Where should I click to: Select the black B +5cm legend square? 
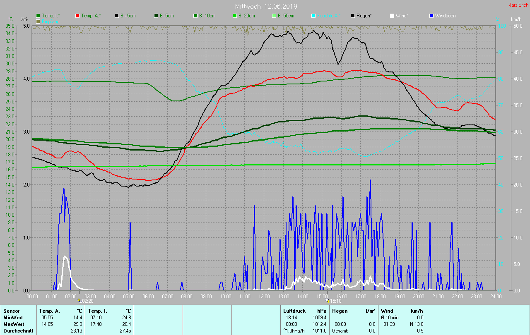[x=117, y=16]
